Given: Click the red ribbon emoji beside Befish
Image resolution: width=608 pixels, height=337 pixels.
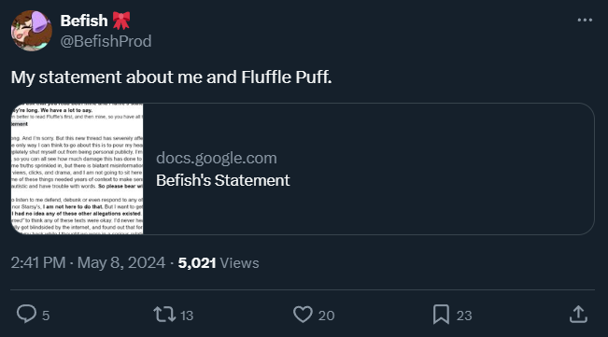Looking at the screenshot, I should click(x=121, y=21).
